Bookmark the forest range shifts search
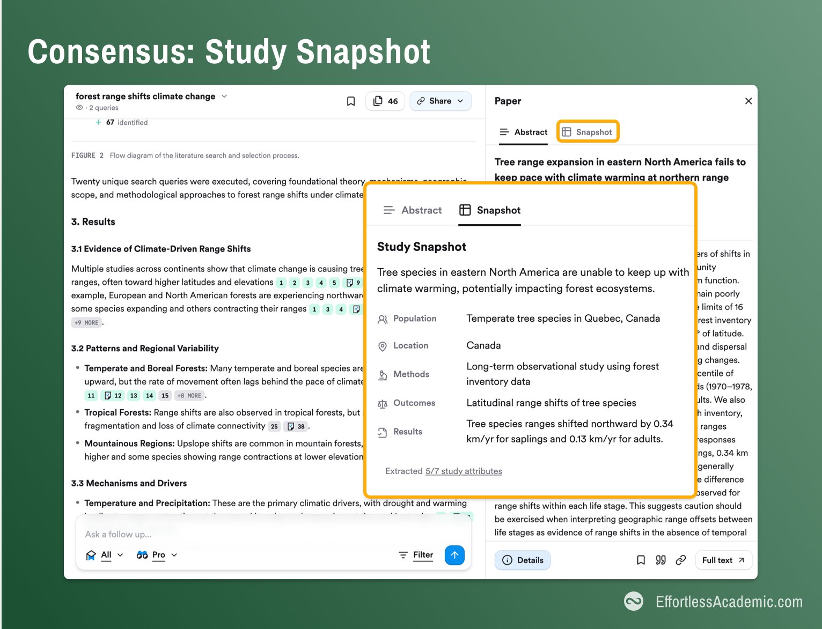The image size is (822, 629). tap(351, 101)
